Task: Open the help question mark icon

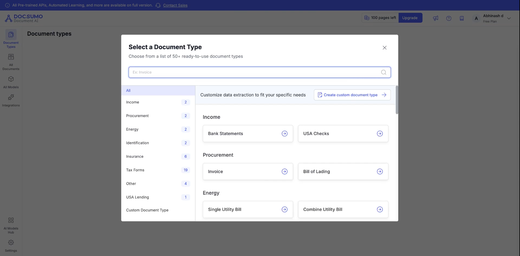Action: coord(449,18)
